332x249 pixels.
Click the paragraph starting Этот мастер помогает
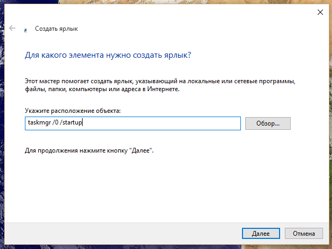(x=160, y=85)
